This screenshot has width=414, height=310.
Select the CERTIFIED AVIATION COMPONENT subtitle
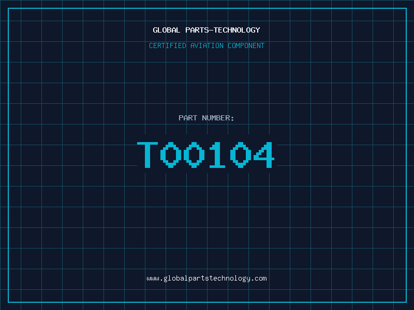[x=206, y=45]
